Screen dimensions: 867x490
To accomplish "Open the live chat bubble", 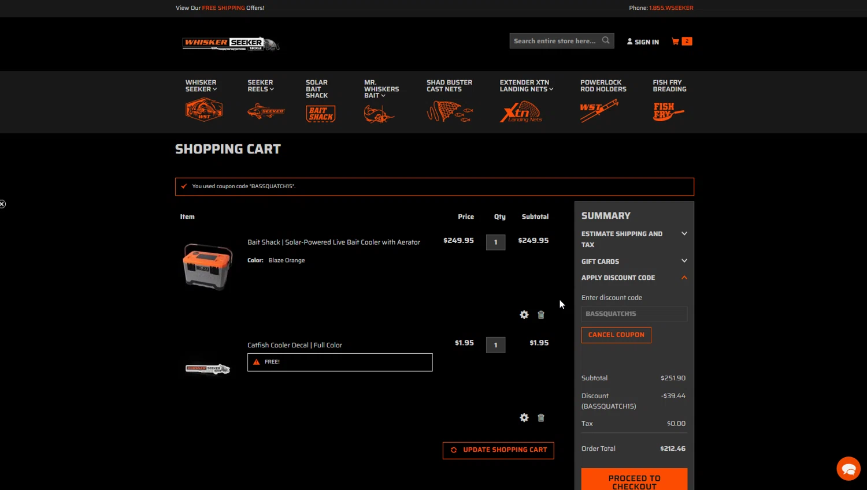I will pyautogui.click(x=849, y=468).
